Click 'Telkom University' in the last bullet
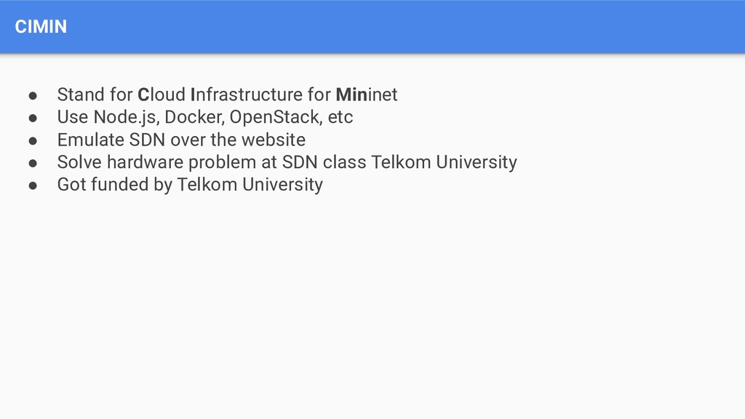The height and width of the screenshot is (419, 745). (250, 185)
